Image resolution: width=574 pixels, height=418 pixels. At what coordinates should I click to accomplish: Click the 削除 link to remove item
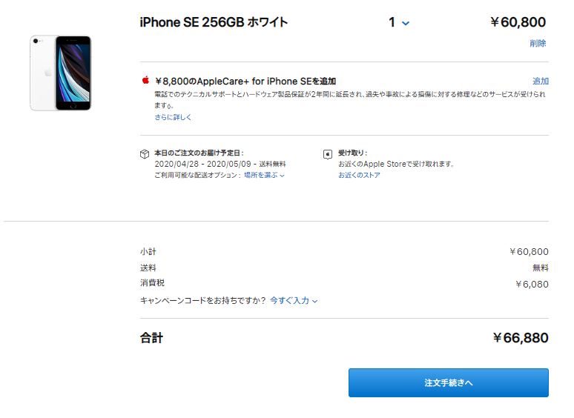coord(538,43)
